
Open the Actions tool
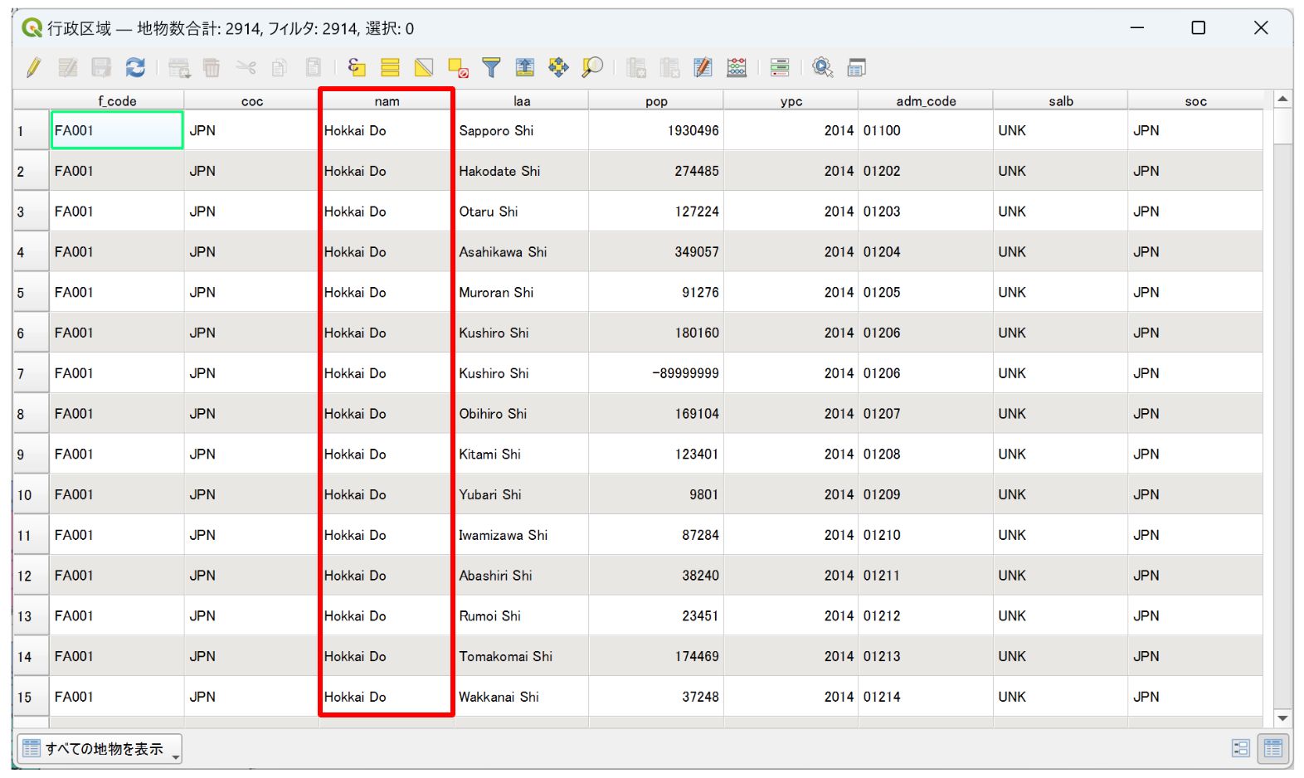pyautogui.click(x=823, y=68)
